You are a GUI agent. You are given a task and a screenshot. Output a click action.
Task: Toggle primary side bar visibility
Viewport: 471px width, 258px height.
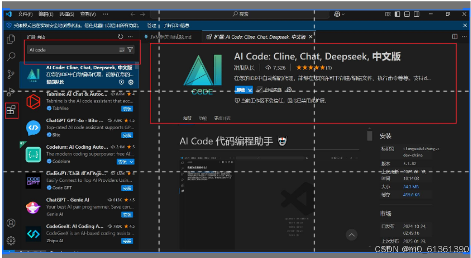[397, 14]
